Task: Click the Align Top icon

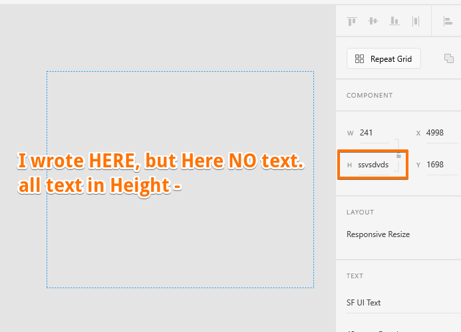Action: tap(352, 21)
